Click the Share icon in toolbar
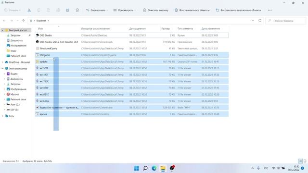Screen dimensions: 308x173 click(x=67, y=10)
